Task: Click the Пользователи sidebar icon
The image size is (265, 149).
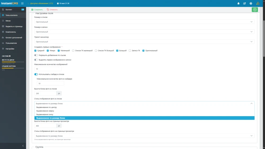Action: (3, 43)
